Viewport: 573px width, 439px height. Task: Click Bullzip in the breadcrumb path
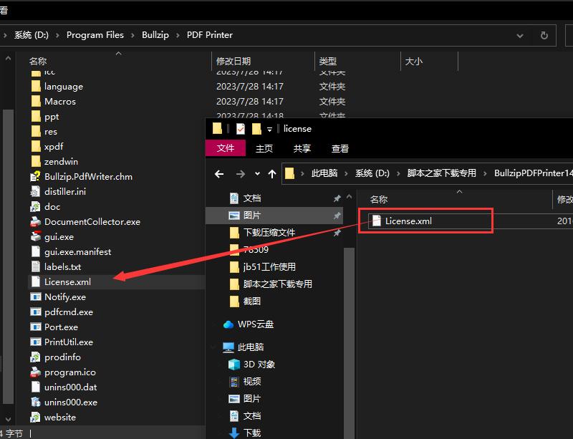coord(155,35)
